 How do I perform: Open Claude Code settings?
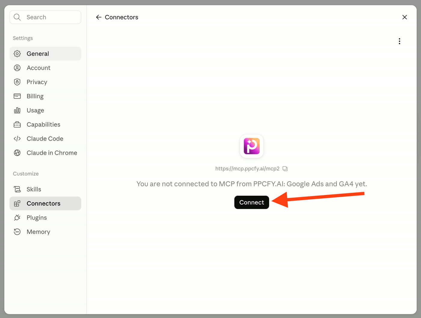45,139
